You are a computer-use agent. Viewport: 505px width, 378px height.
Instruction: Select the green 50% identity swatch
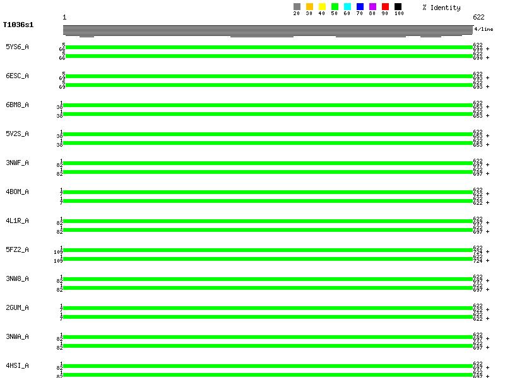coord(335,7)
